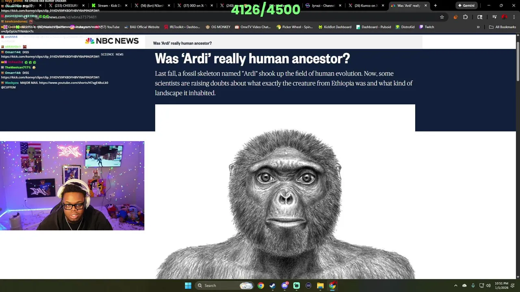This screenshot has height=292, width=520.
Task: Open the first Chrome icon on the taskbar
Action: point(261,286)
